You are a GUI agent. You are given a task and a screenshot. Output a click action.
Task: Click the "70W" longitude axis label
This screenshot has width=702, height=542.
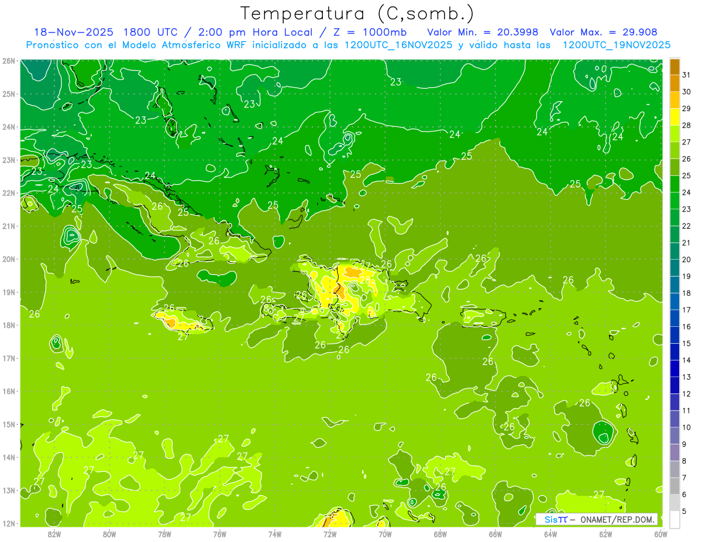click(x=385, y=533)
